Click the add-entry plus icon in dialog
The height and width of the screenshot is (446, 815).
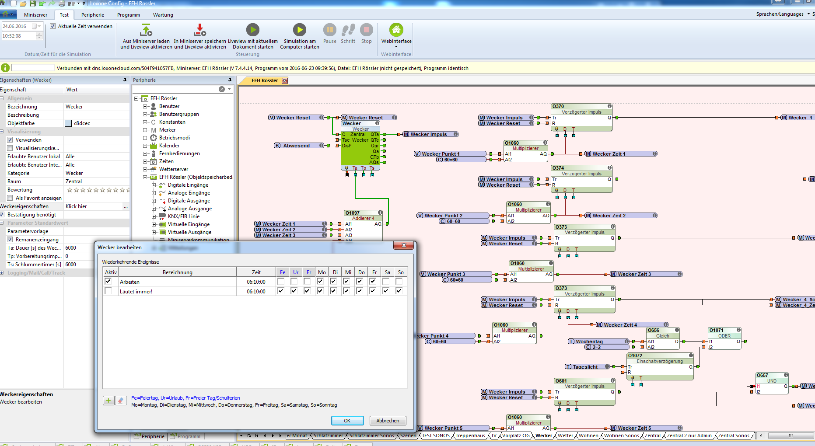pos(108,400)
